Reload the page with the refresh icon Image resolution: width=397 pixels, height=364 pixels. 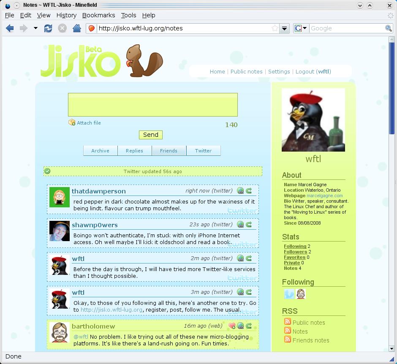48,28
